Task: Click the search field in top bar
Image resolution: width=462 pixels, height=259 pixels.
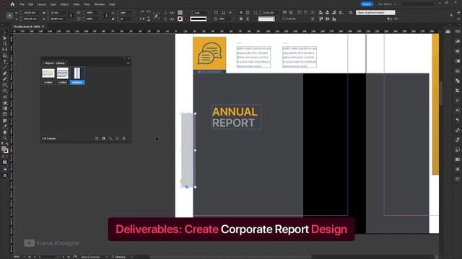Action: (418, 4)
